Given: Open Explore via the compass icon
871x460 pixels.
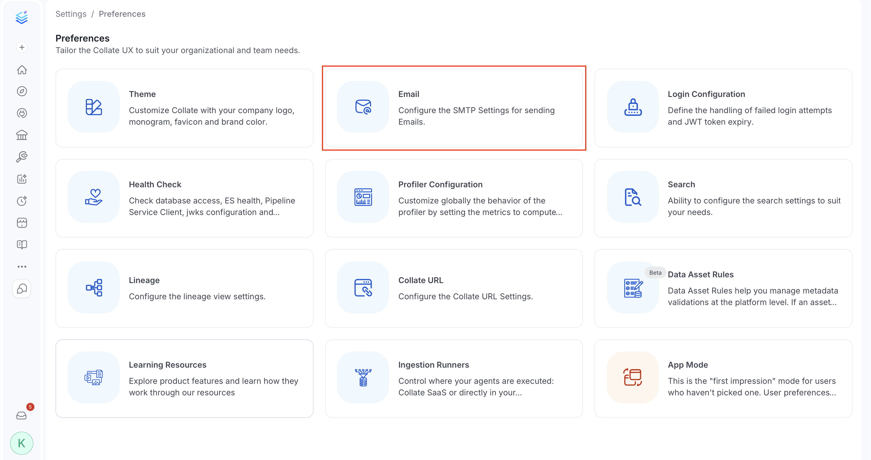Looking at the screenshot, I should point(22,91).
